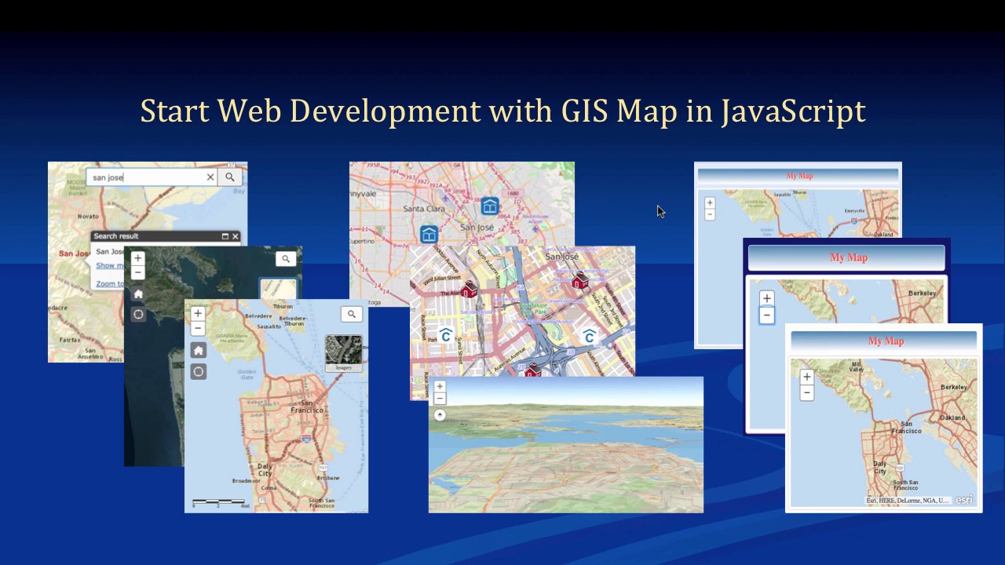The height and width of the screenshot is (565, 1005).
Task: Zoom out on the satellite imagery map
Action: tap(138, 272)
